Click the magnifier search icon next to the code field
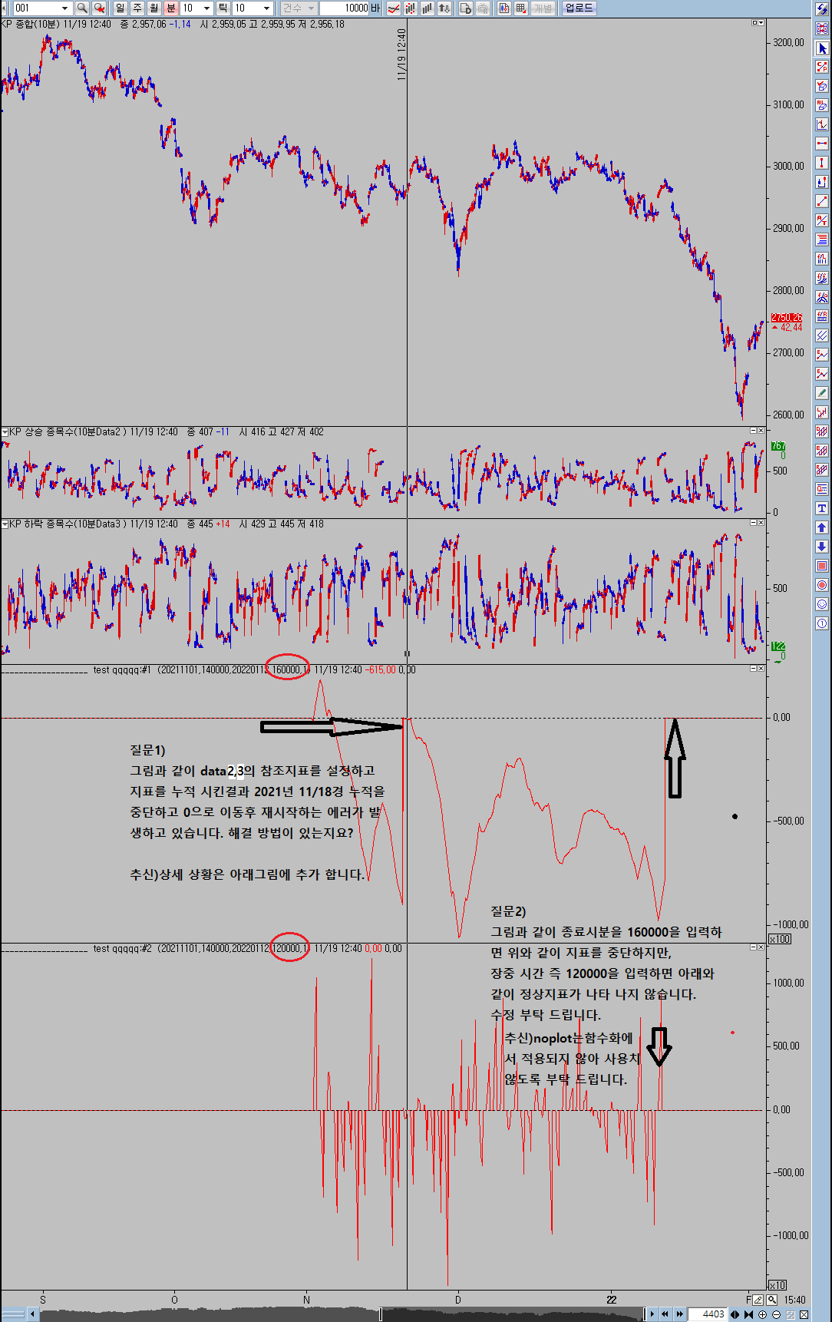 coord(82,8)
